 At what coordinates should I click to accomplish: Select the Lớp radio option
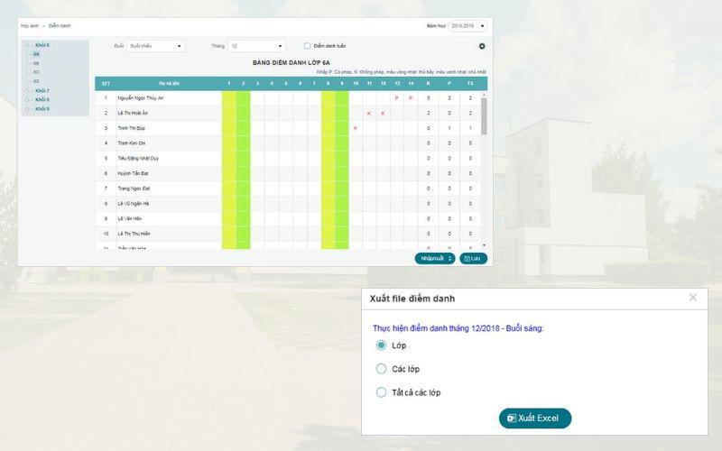click(381, 345)
